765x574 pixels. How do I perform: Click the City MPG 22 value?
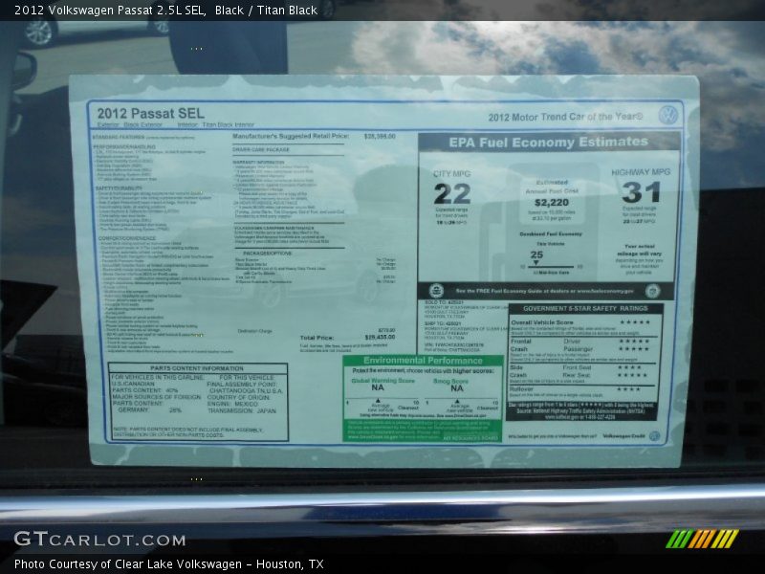(451, 194)
